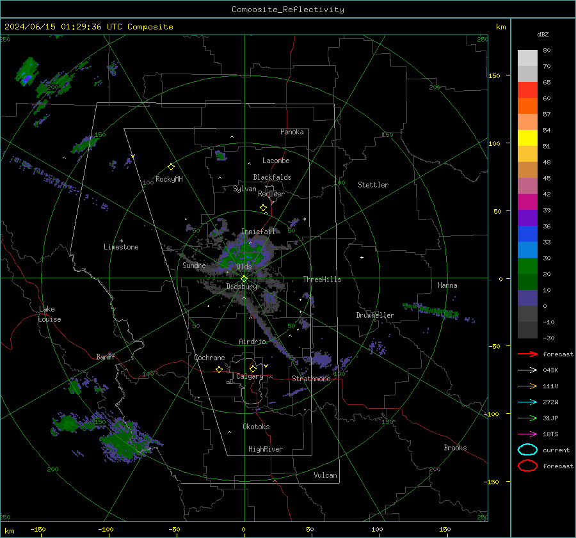Click the Drumheller label
Image resolution: width=576 pixels, height=538 pixels.
pyautogui.click(x=375, y=315)
